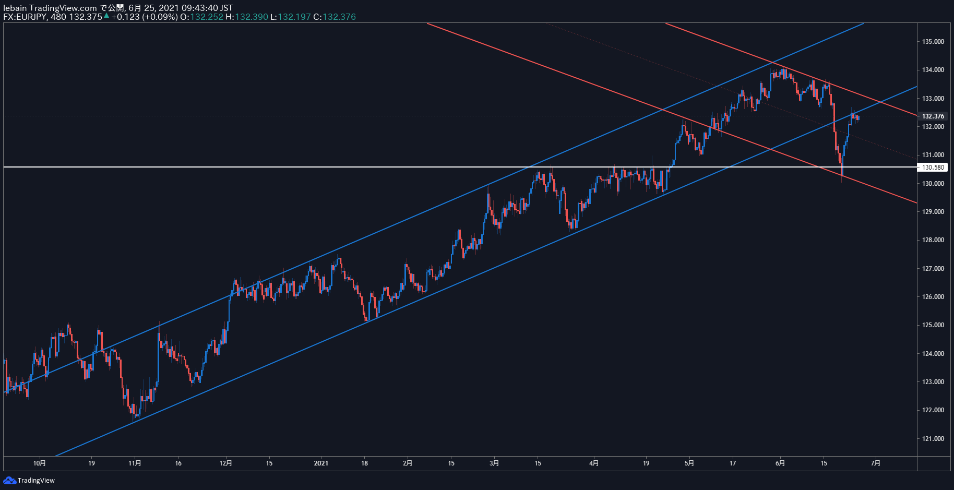Click the white horizontal support line
The width and height of the screenshot is (954, 490).
coord(459,167)
